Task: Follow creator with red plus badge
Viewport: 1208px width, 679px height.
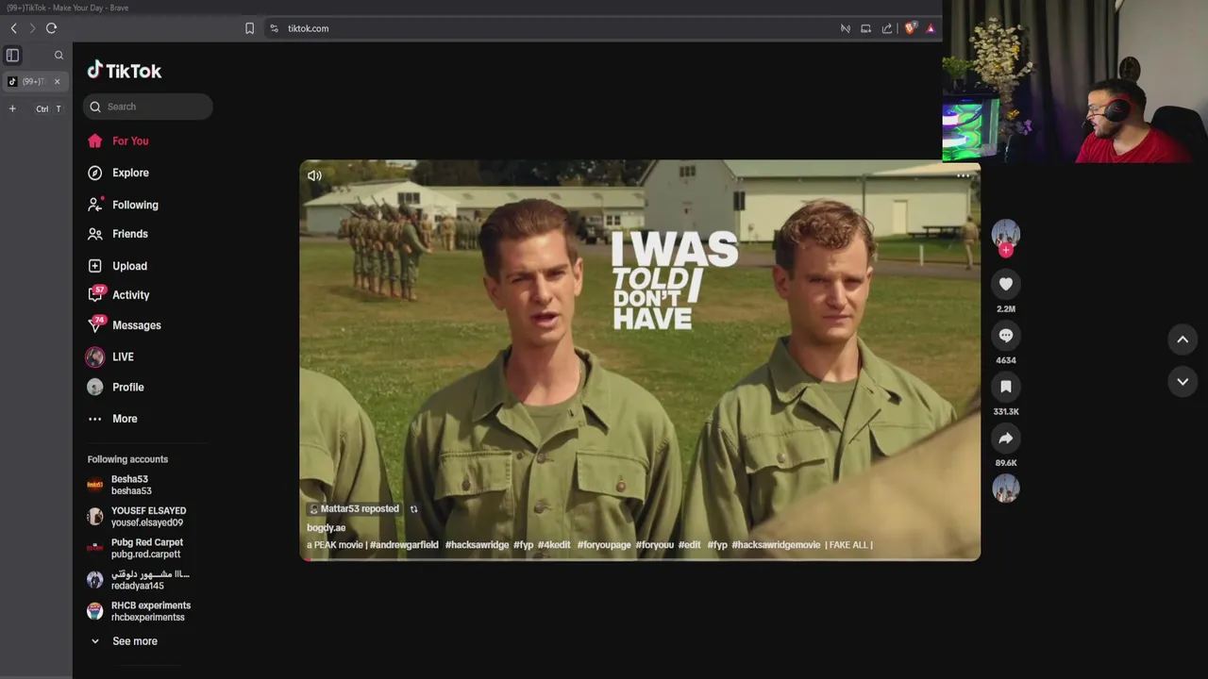Action: pyautogui.click(x=1006, y=251)
